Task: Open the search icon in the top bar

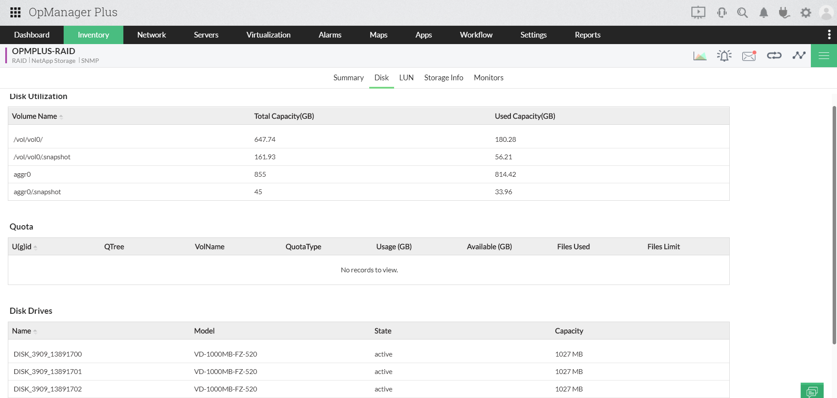Action: (x=743, y=13)
